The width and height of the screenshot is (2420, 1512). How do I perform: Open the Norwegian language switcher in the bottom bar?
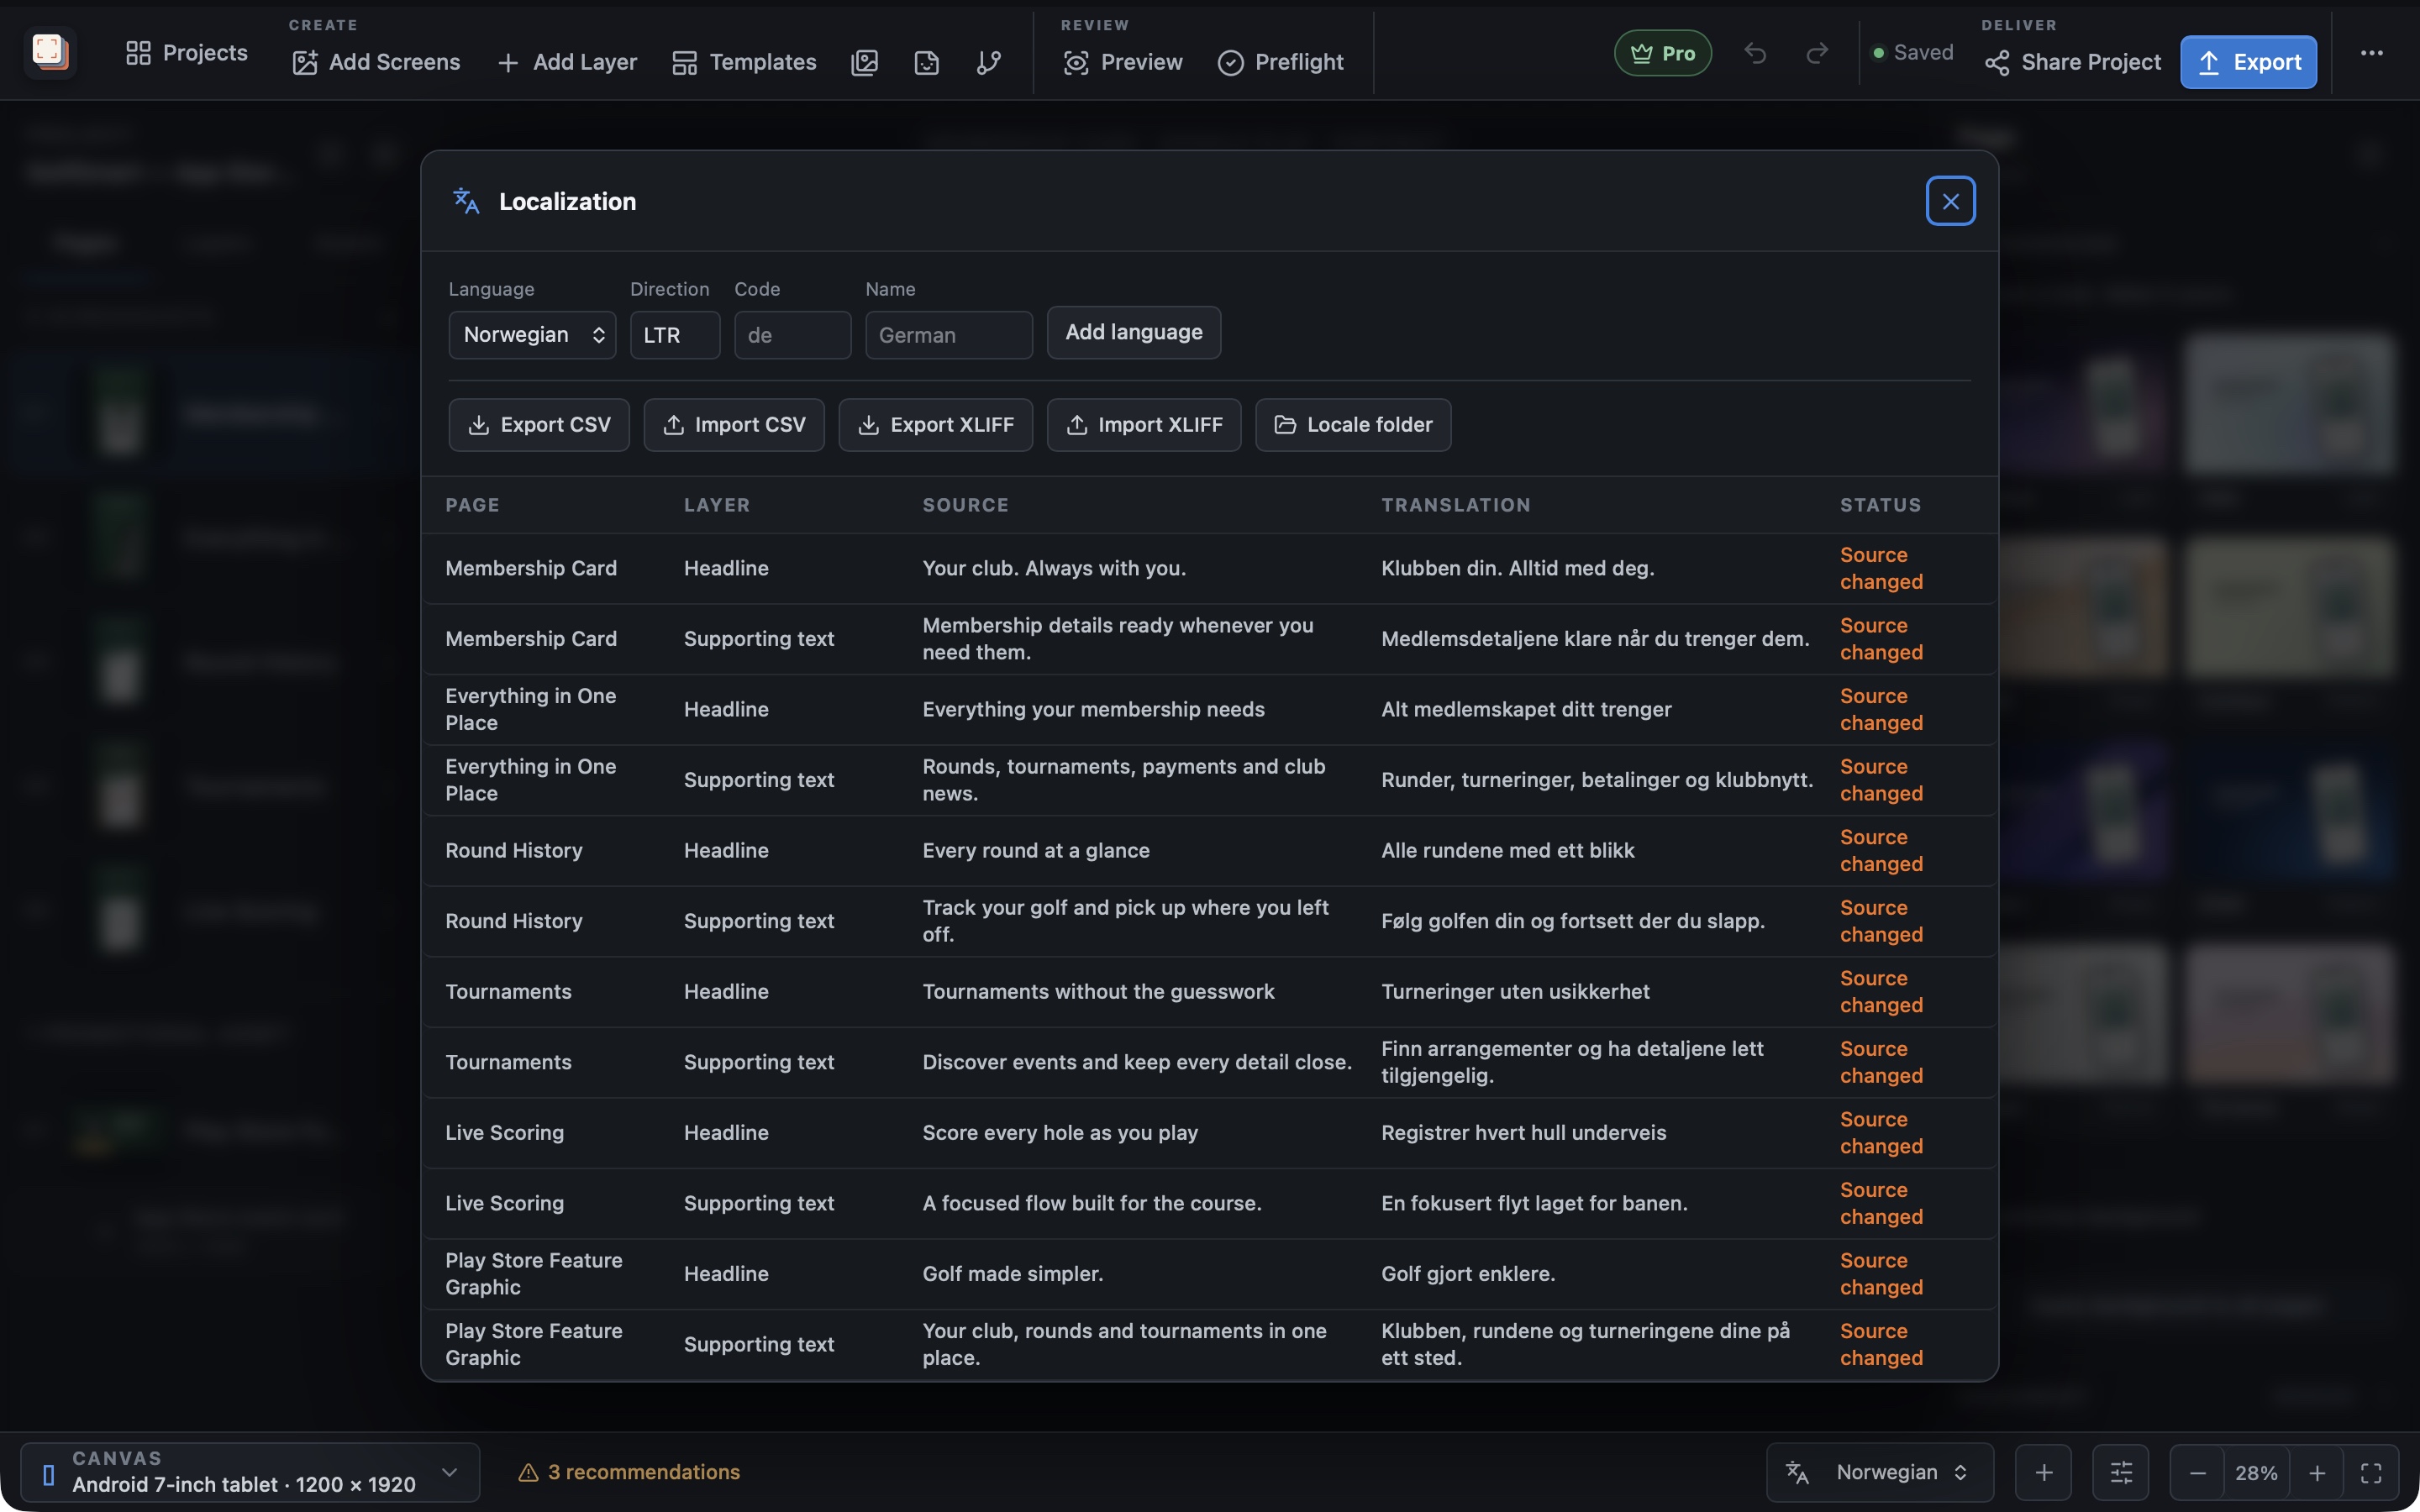(1879, 1472)
